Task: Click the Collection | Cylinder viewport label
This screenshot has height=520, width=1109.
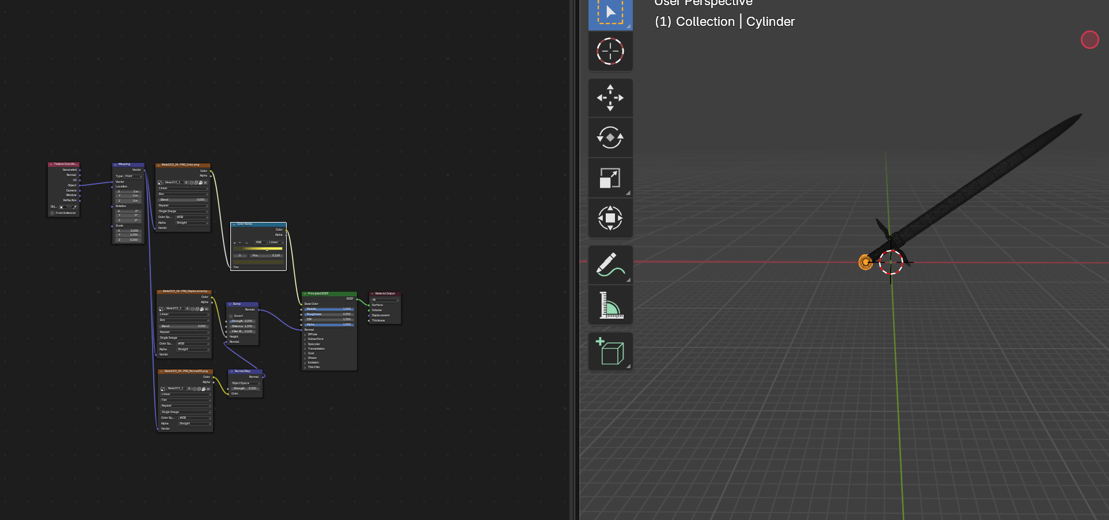Action: 725,22
